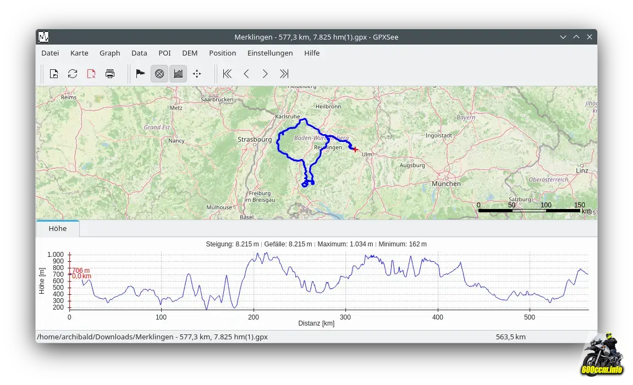Toggle the map display button
Image resolution: width=633 pixels, height=385 pixels.
[159, 74]
